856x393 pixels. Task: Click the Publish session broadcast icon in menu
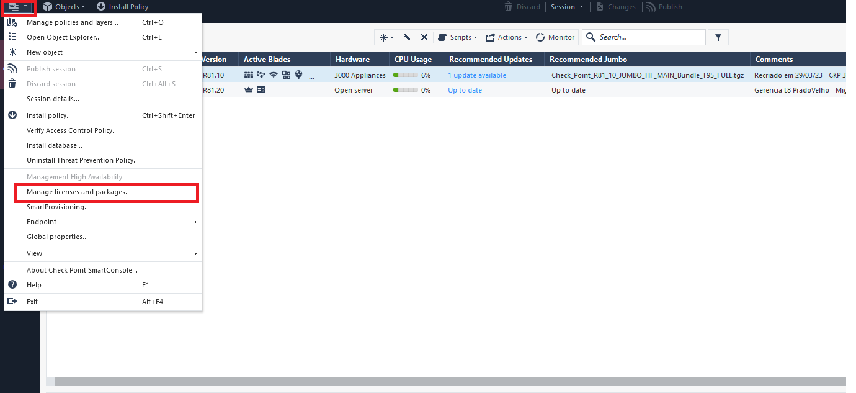[x=12, y=69]
